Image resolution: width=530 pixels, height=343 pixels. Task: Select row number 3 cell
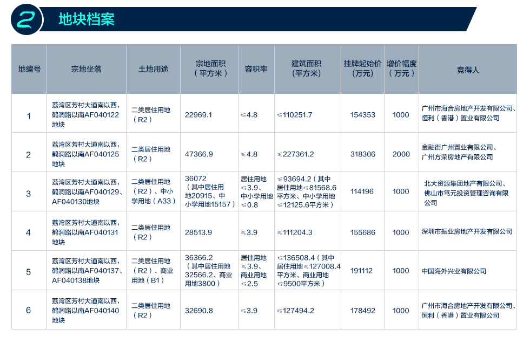[29, 194]
